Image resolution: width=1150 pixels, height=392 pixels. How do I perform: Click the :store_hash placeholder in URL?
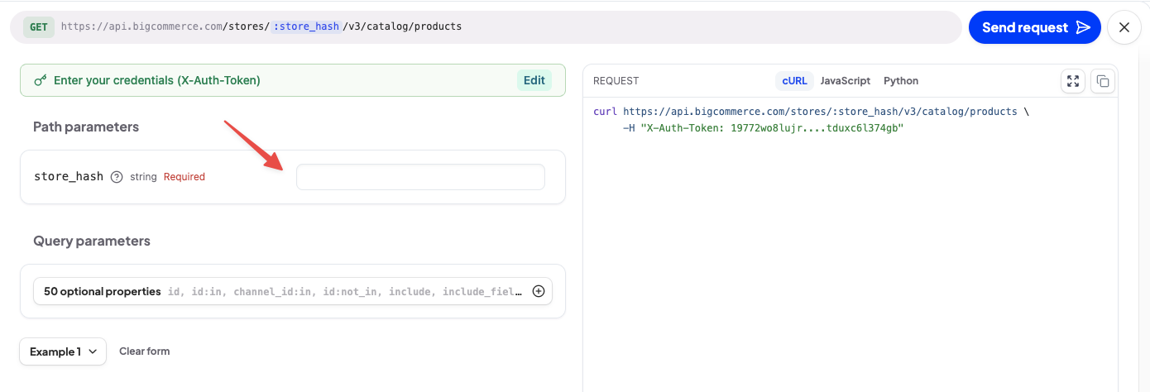(x=306, y=26)
